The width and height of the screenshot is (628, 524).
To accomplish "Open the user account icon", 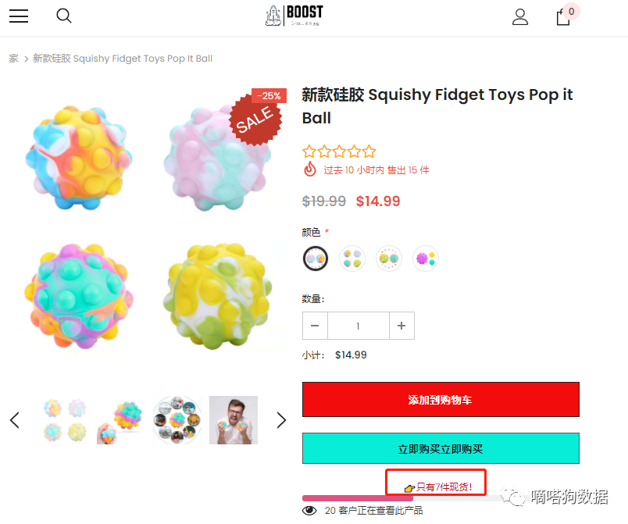I will point(520,16).
